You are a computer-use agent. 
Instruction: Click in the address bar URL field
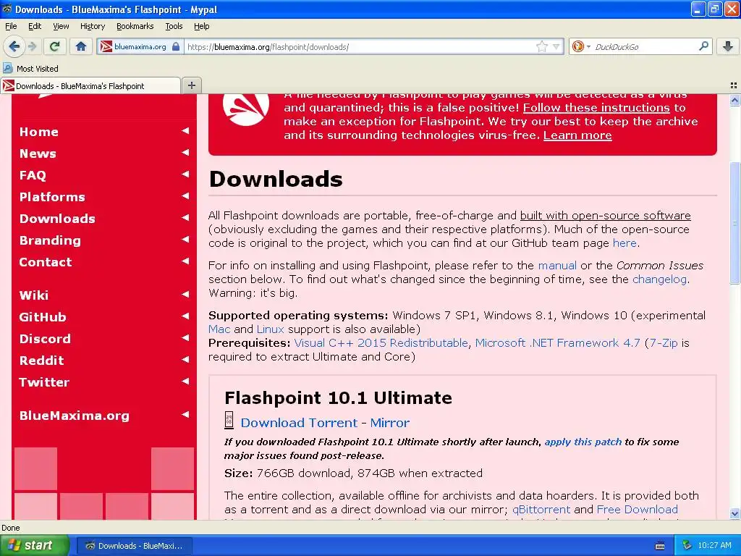359,46
